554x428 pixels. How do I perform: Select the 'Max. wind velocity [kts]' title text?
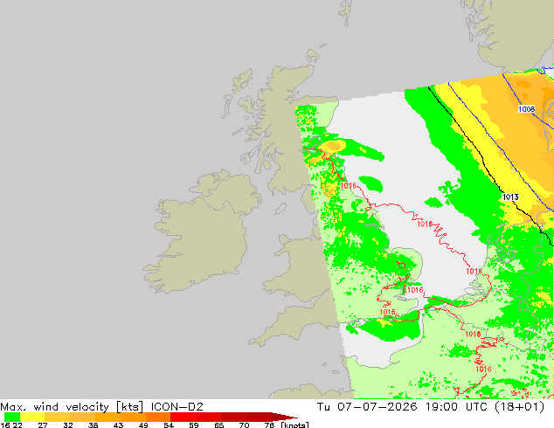coord(72,407)
